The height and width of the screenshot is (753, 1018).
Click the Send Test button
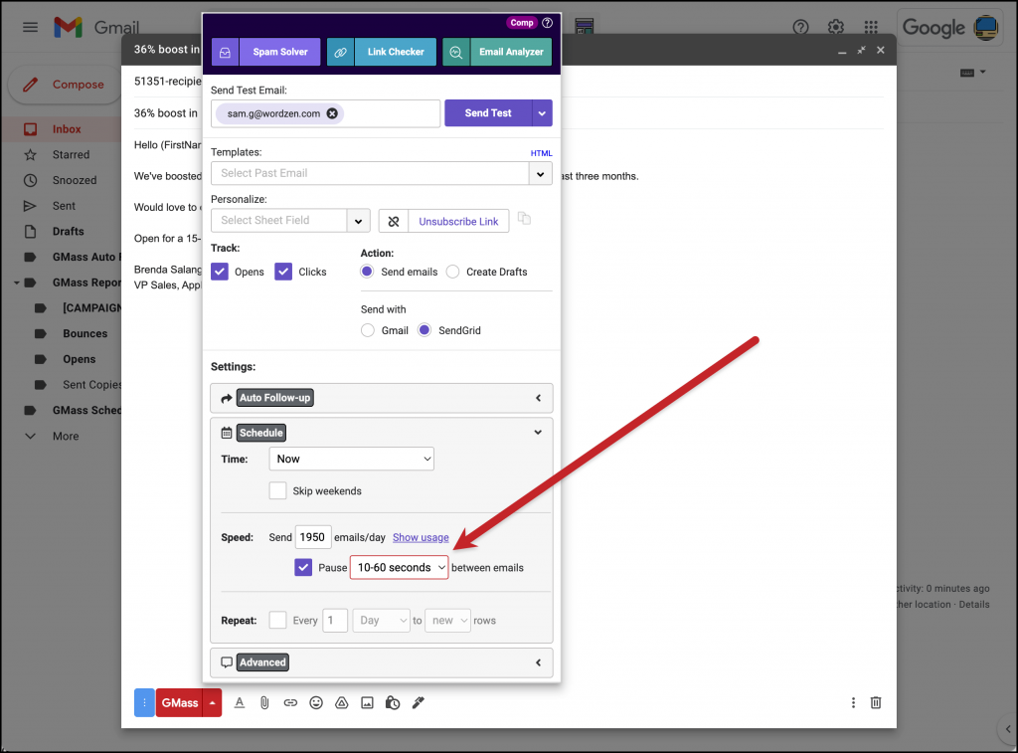pos(486,112)
